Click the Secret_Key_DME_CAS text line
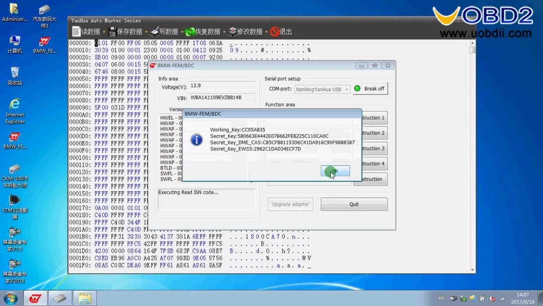The image size is (543, 306). click(x=282, y=143)
